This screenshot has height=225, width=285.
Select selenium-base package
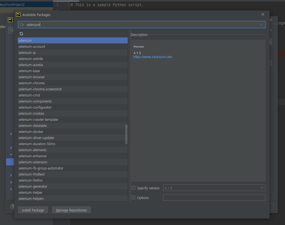coord(73,71)
